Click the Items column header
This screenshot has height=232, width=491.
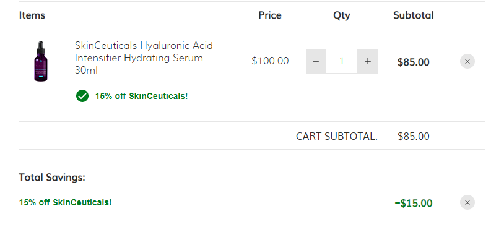point(32,15)
